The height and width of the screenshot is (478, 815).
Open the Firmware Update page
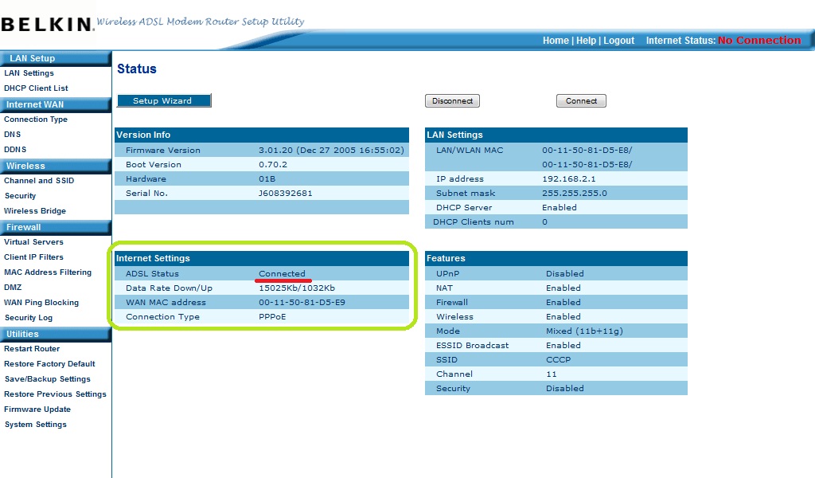coord(37,409)
